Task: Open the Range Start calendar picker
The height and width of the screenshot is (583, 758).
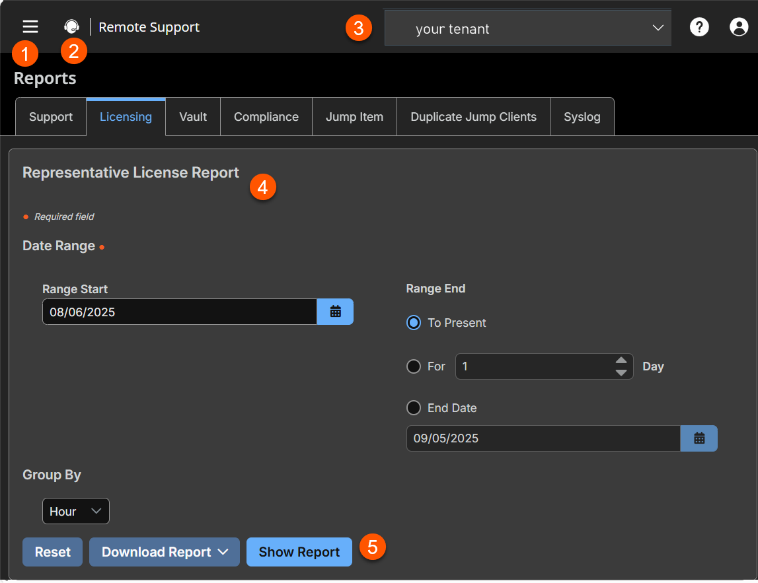Action: click(335, 312)
